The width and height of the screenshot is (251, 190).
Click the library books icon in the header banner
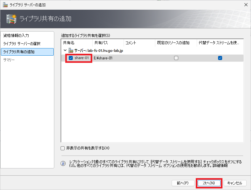pos(12,19)
